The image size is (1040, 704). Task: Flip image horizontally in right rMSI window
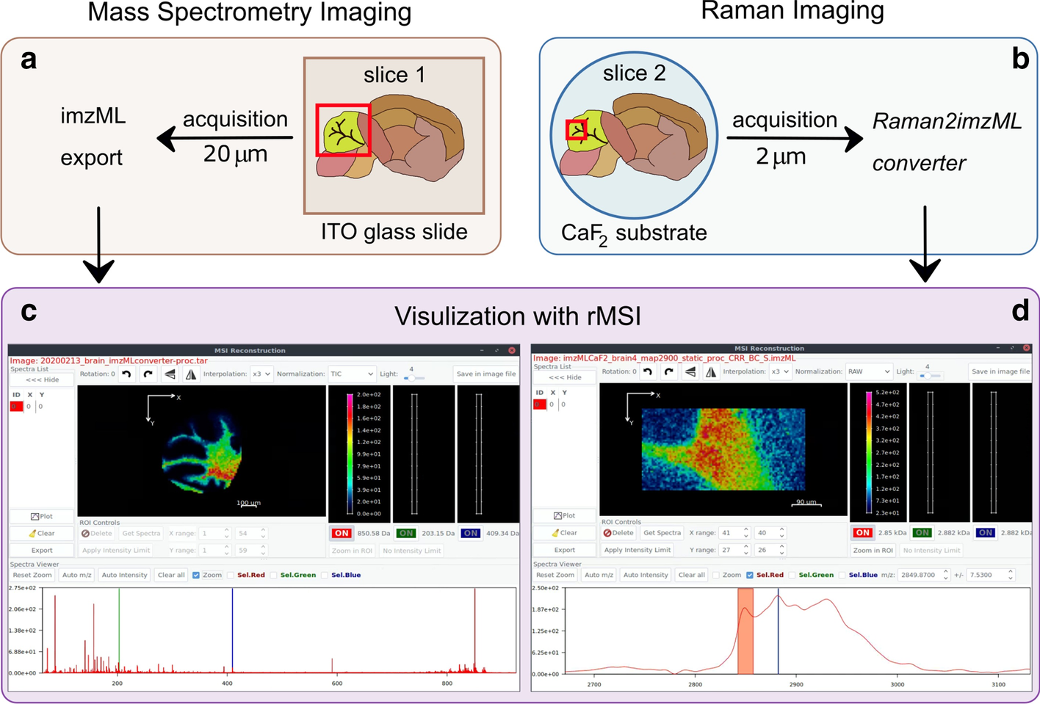click(711, 372)
